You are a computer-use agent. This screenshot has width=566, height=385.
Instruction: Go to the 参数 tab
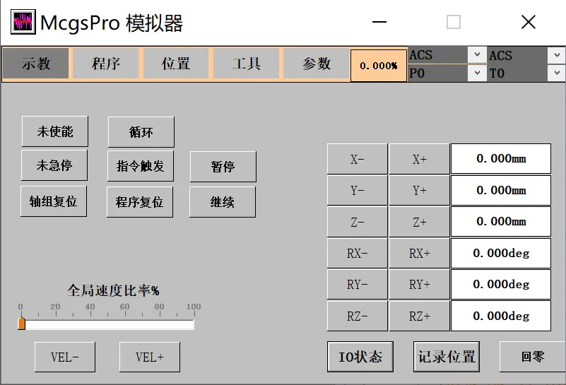pos(316,64)
